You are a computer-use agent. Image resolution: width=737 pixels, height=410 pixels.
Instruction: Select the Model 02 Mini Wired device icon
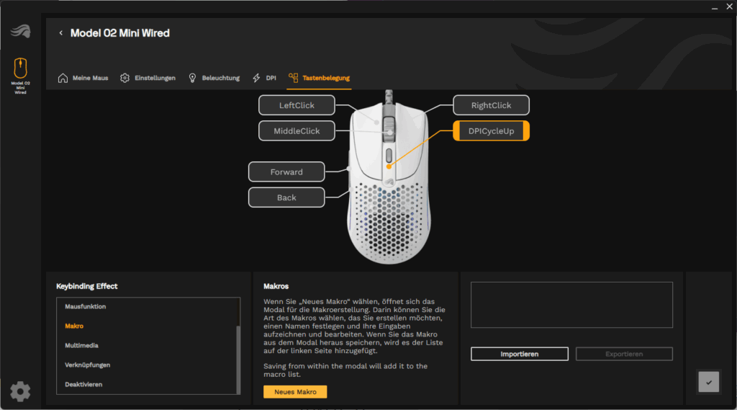click(x=20, y=69)
